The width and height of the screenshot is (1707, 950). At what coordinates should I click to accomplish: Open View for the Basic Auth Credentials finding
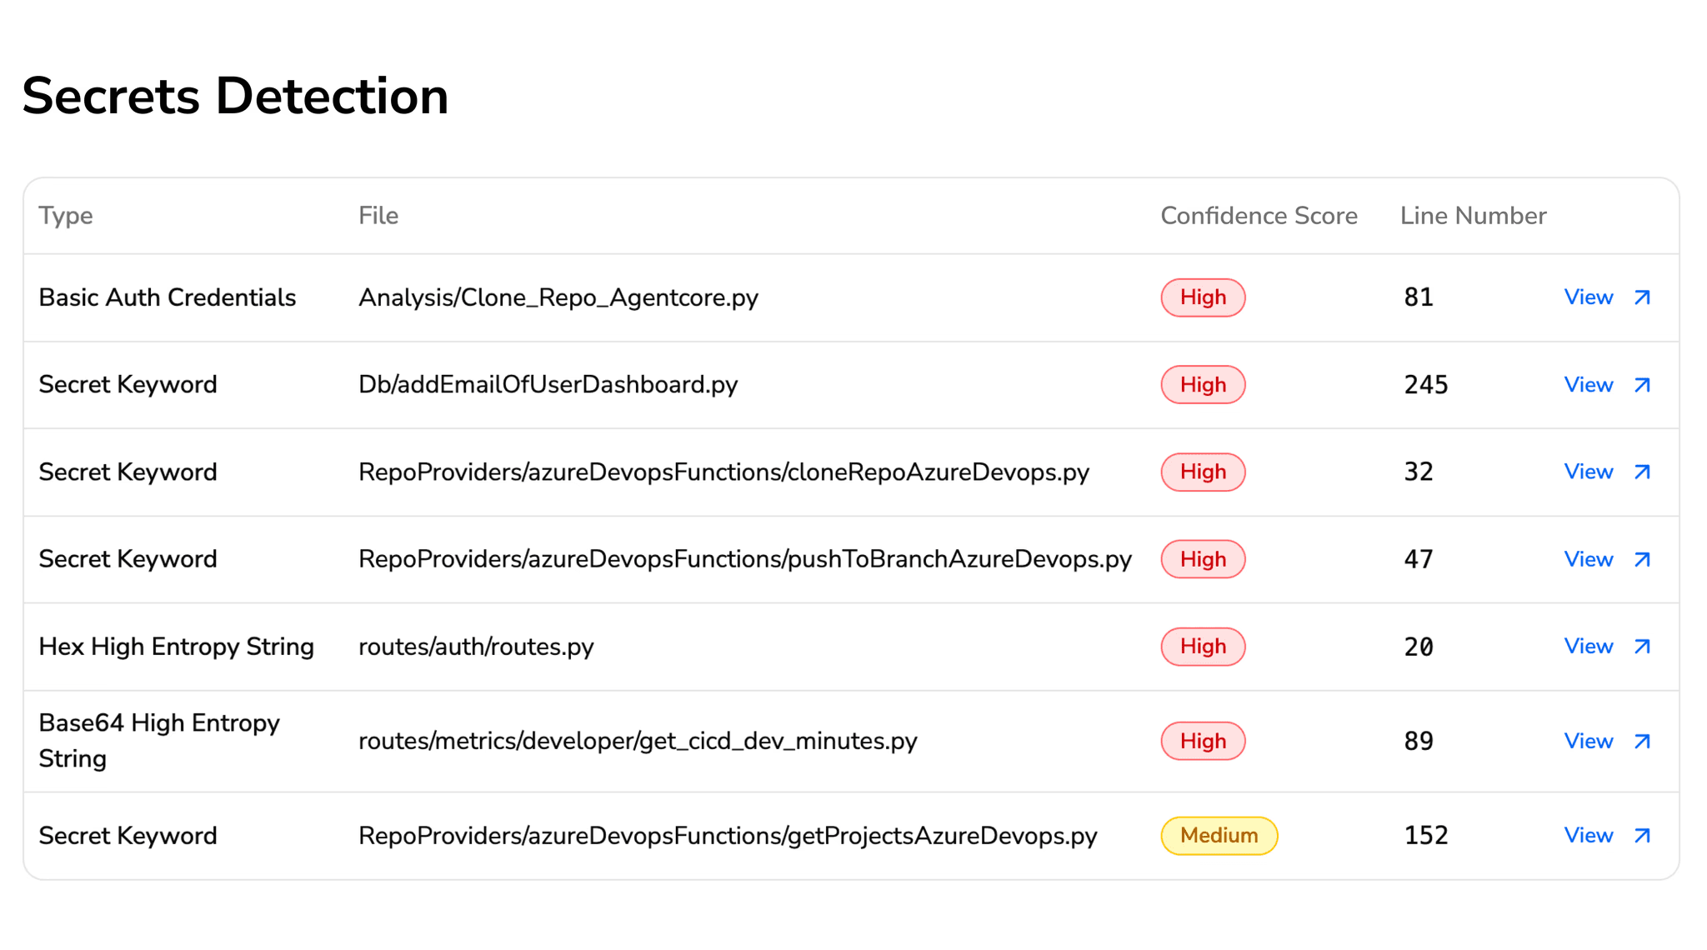pyautogui.click(x=1589, y=297)
